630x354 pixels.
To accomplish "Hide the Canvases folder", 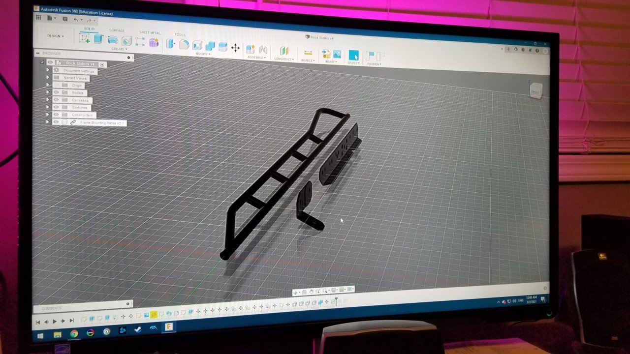I will pos(56,100).
